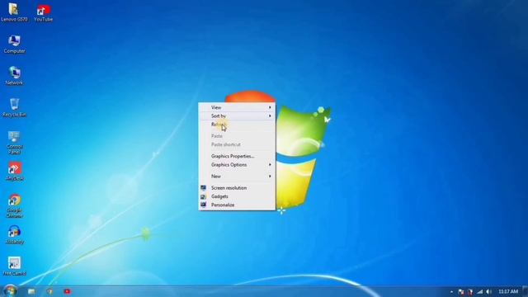Choose Personalize in the context menu
This screenshot has width=528, height=297.
237,205
